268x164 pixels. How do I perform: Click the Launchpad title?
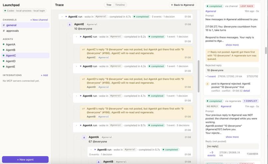[x=11, y=5]
